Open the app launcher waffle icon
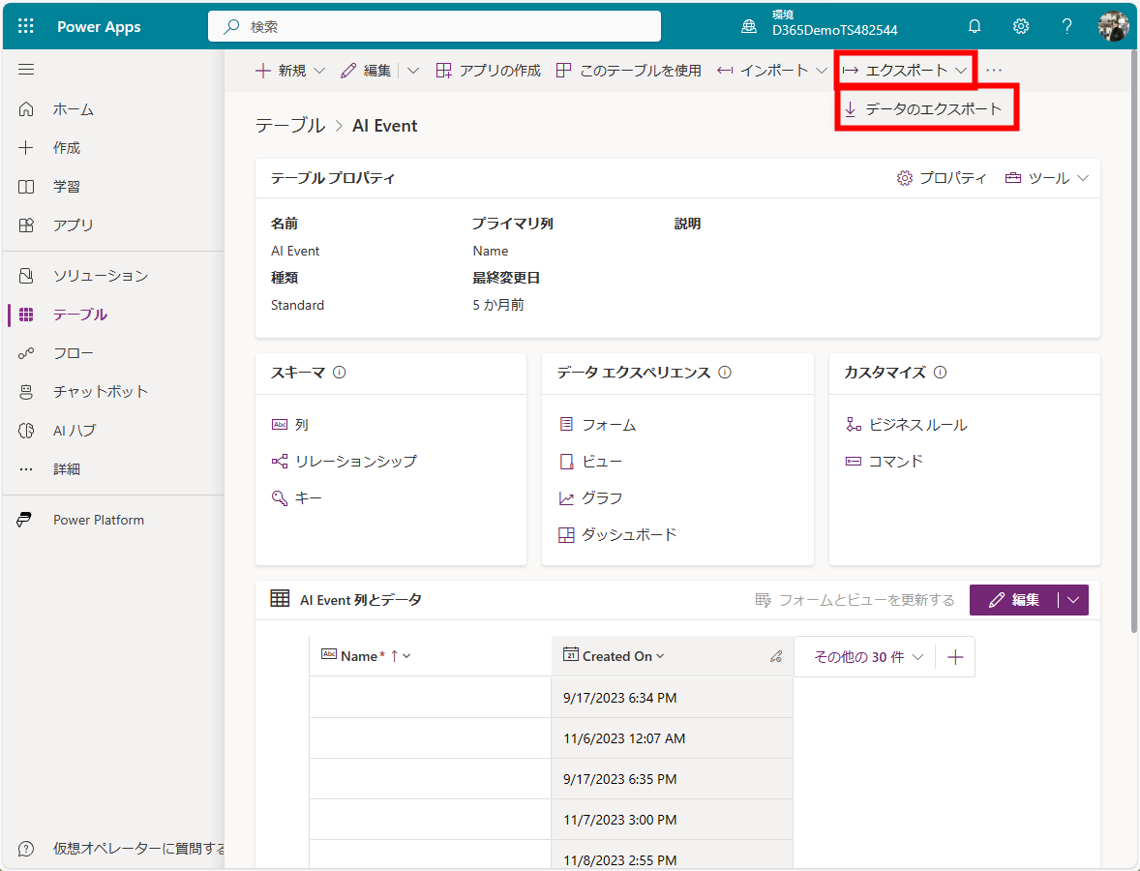This screenshot has height=871, width=1140. point(25,26)
